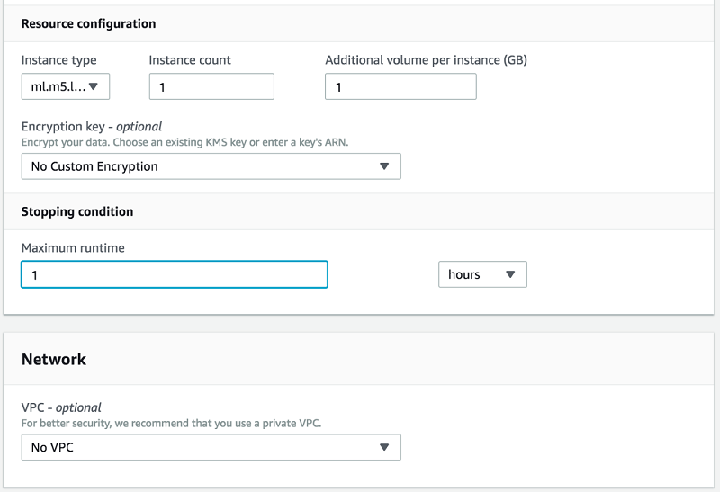This screenshot has width=720, height=492.
Task: Click the Instance count label
Action: pyautogui.click(x=190, y=60)
